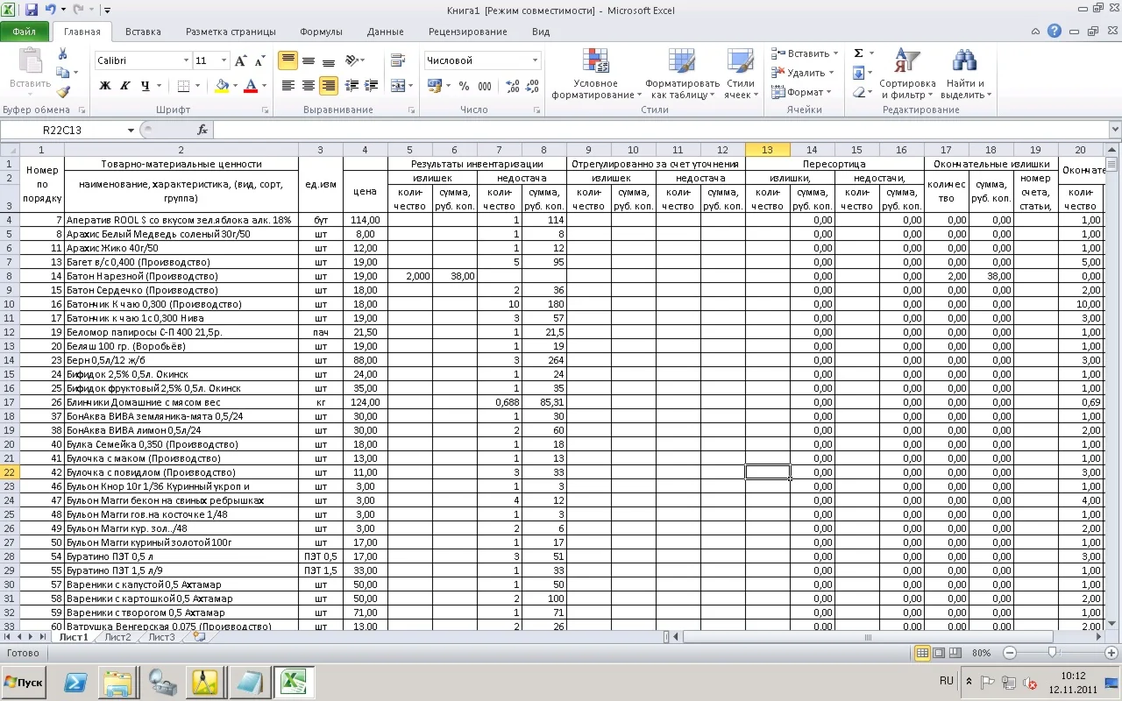This screenshot has width=1122, height=701.
Task: Select the AutoSum icon
Action: (856, 53)
